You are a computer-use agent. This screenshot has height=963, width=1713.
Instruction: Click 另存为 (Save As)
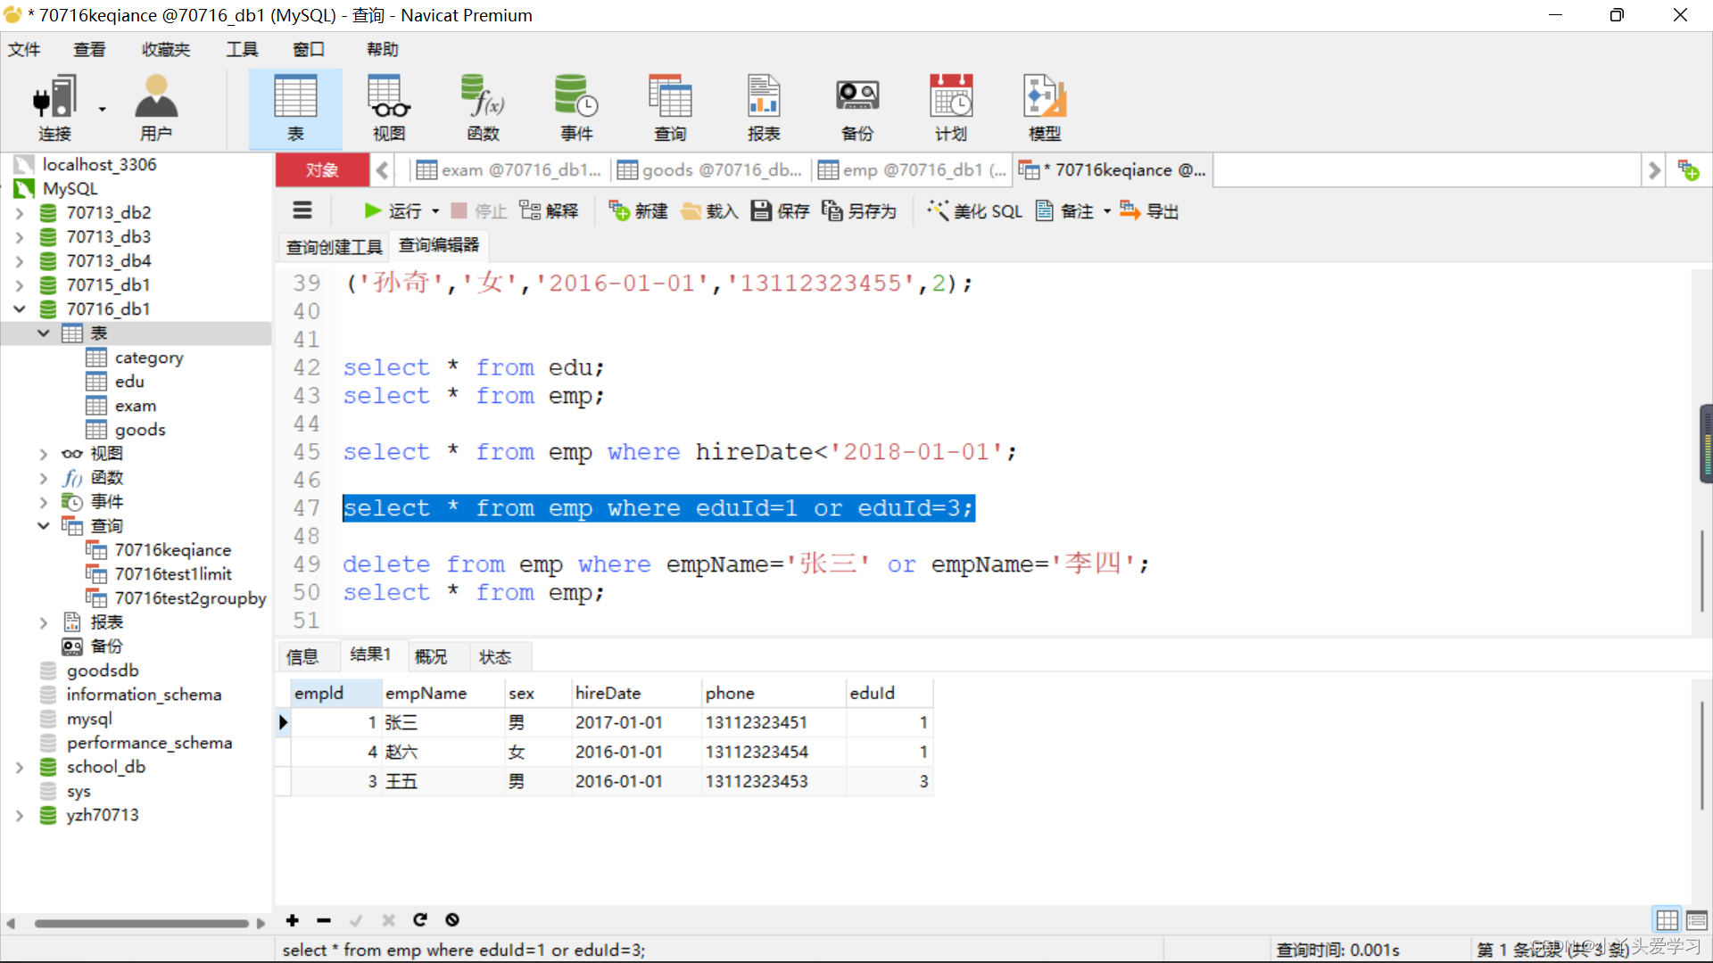coord(859,210)
